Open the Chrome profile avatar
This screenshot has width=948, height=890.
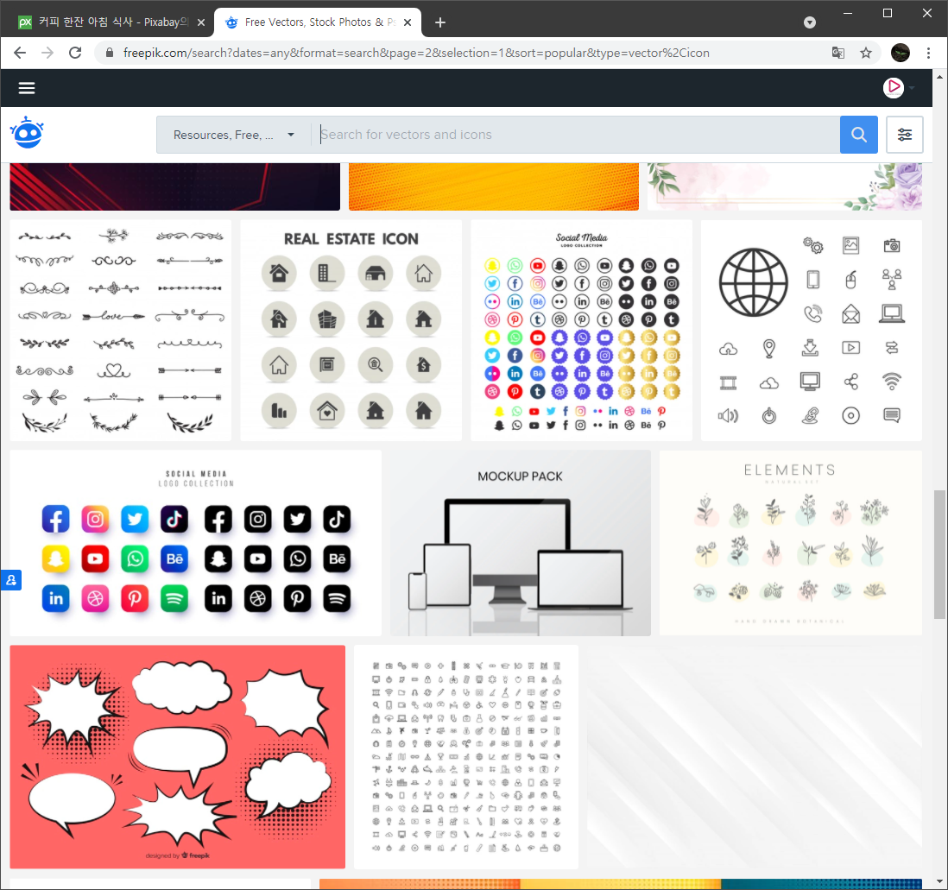coord(901,53)
